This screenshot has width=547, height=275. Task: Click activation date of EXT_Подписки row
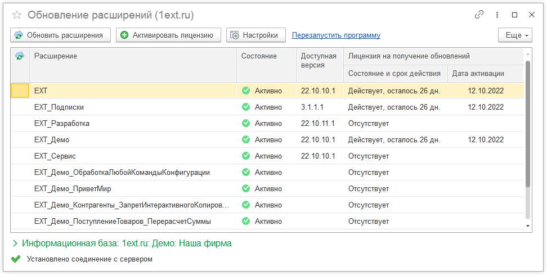point(486,107)
